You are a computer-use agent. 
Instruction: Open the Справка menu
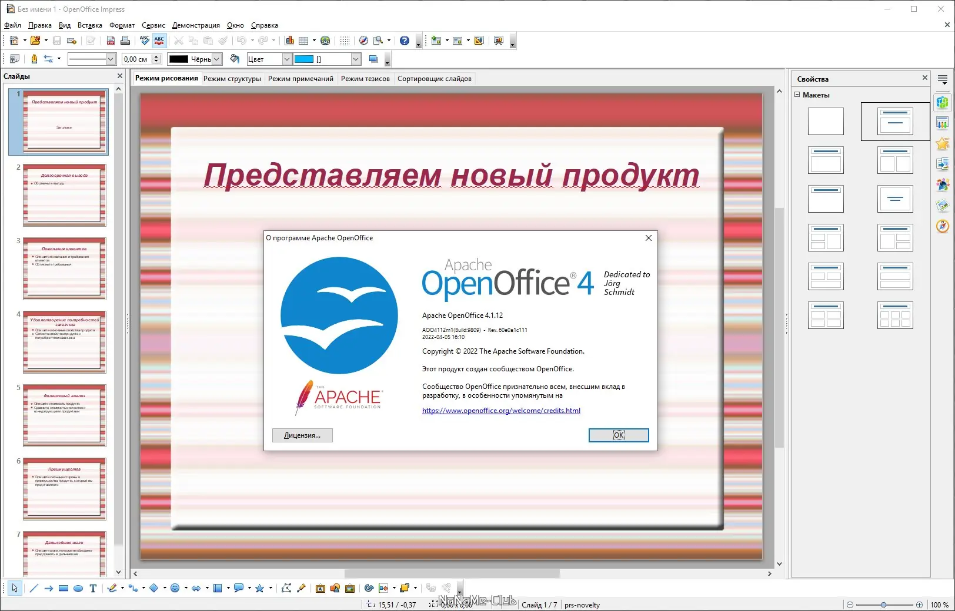point(265,25)
